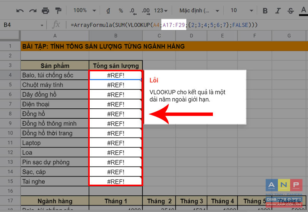Screen dimensions: 308x212
Task: Open the text color picker
Action: (303, 11)
